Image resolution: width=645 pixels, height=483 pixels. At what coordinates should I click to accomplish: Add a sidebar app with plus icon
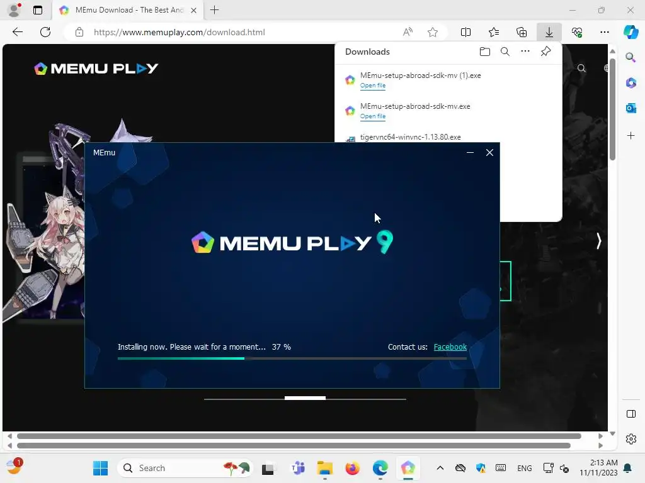click(631, 136)
